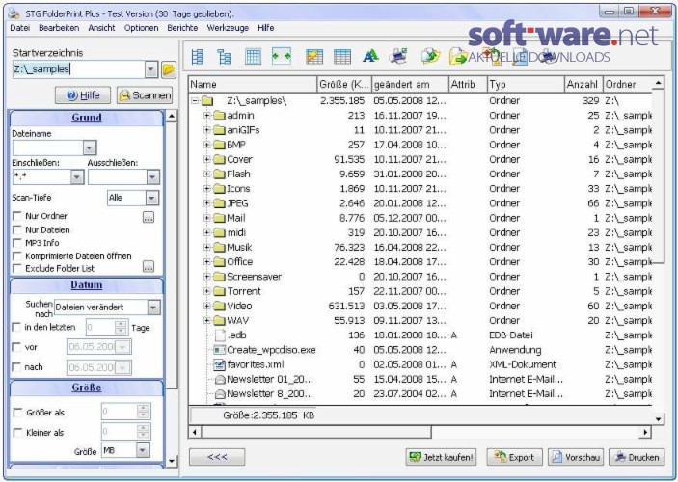Click the favorites.xml document icon

click(220, 364)
